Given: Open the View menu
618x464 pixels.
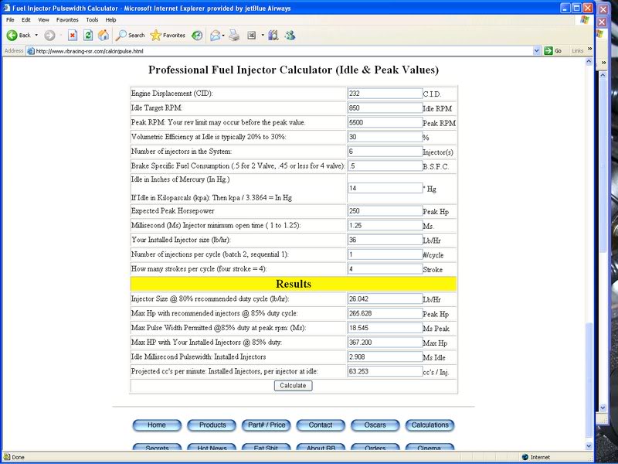Looking at the screenshot, I should click(x=43, y=20).
